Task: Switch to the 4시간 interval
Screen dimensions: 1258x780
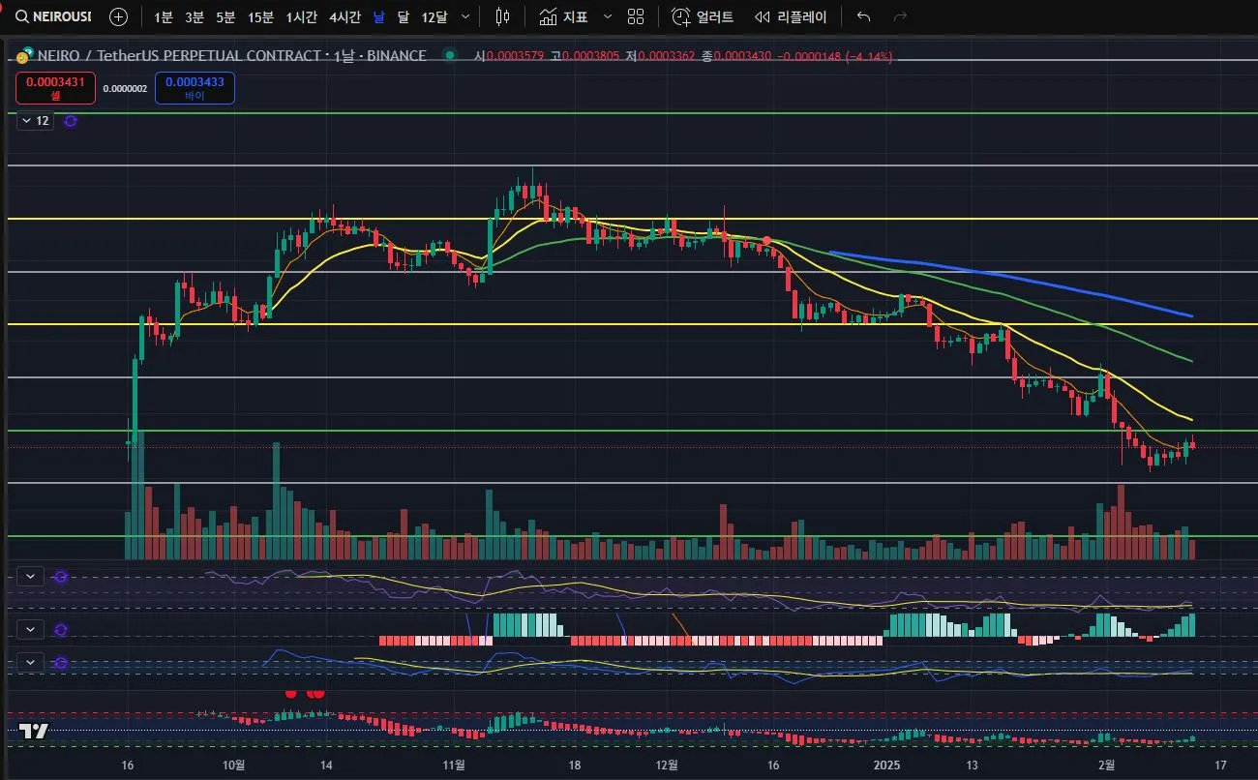Action: point(344,16)
